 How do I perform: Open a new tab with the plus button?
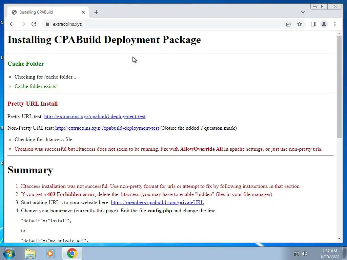coord(96,12)
